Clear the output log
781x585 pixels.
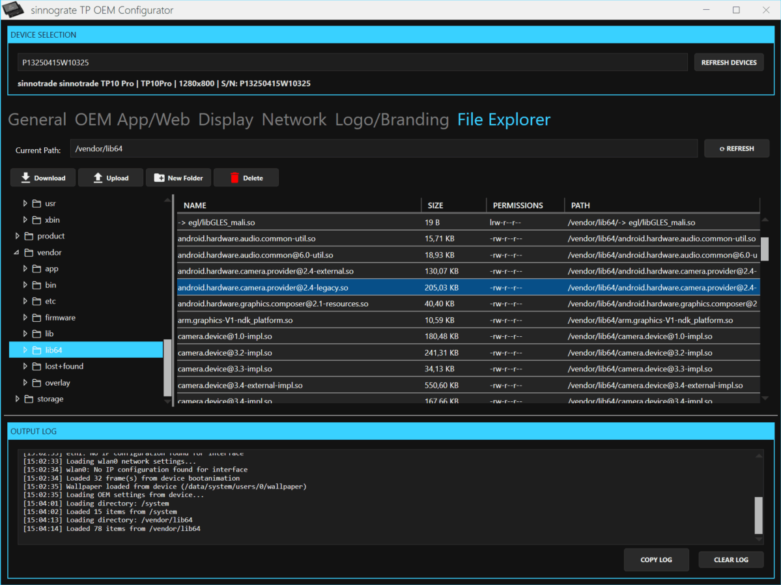click(x=731, y=559)
